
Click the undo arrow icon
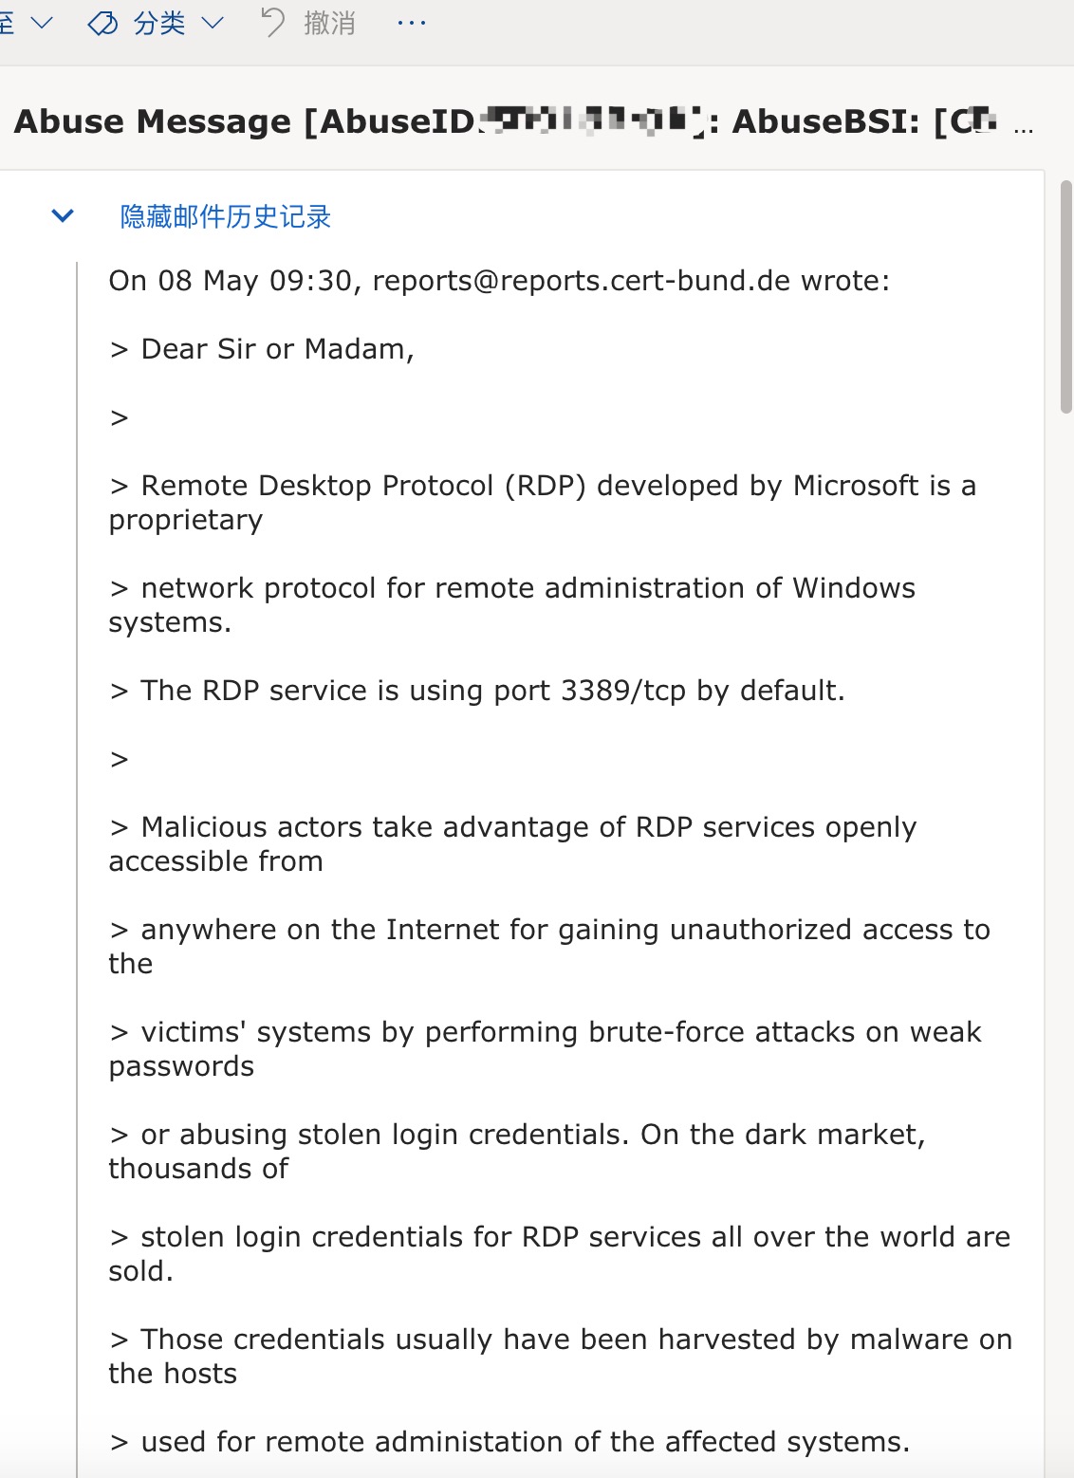tap(272, 23)
